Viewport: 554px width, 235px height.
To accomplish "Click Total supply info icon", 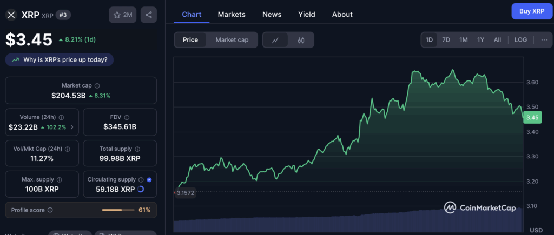I will click(x=137, y=149).
